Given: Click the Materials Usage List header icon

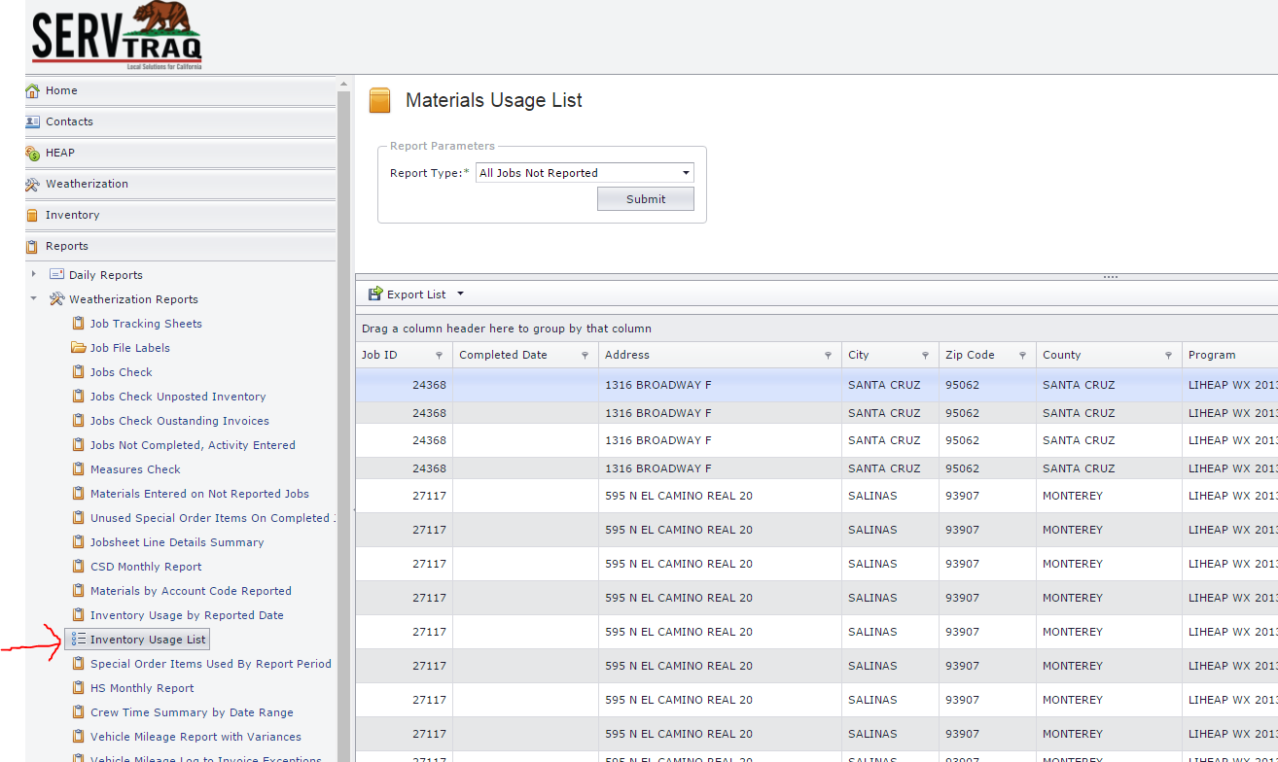Looking at the screenshot, I should point(379,99).
